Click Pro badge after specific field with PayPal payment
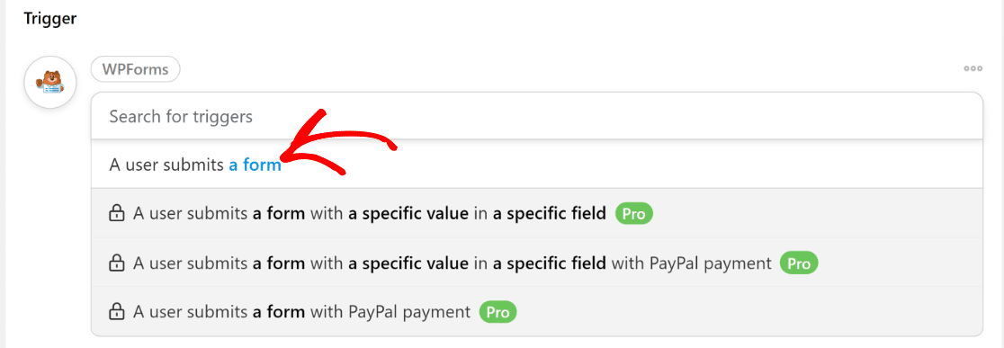Viewport: 1004px width, 348px height. click(x=799, y=263)
